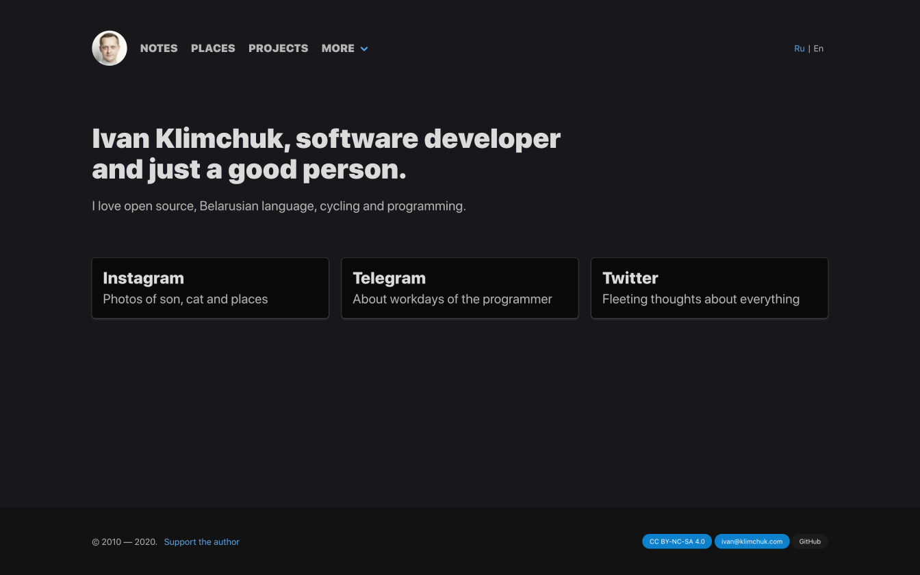
Task: Open Twitter with fleeting thoughts
Action: (x=709, y=287)
